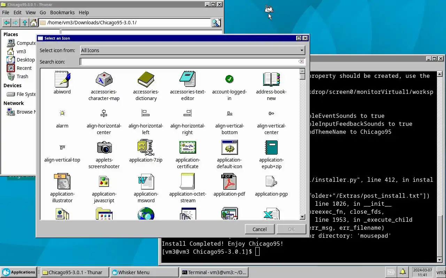Focus the Search icon text field
The image size is (446, 278).
189,62
